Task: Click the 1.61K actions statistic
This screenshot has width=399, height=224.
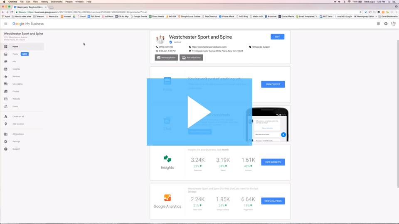Action: click(x=248, y=160)
